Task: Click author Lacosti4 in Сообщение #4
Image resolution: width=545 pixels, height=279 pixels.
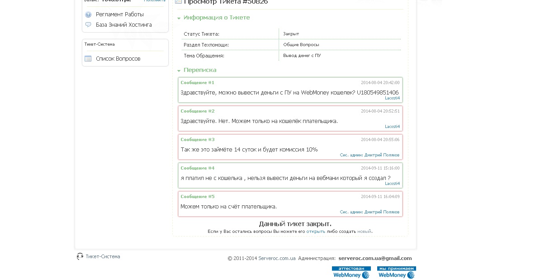Action: 392,184
